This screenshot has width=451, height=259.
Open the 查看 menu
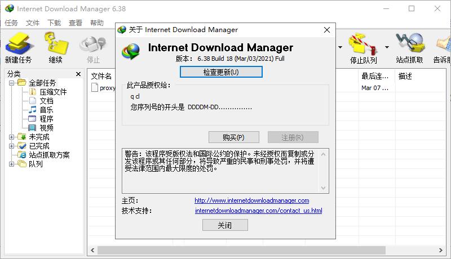click(x=76, y=23)
